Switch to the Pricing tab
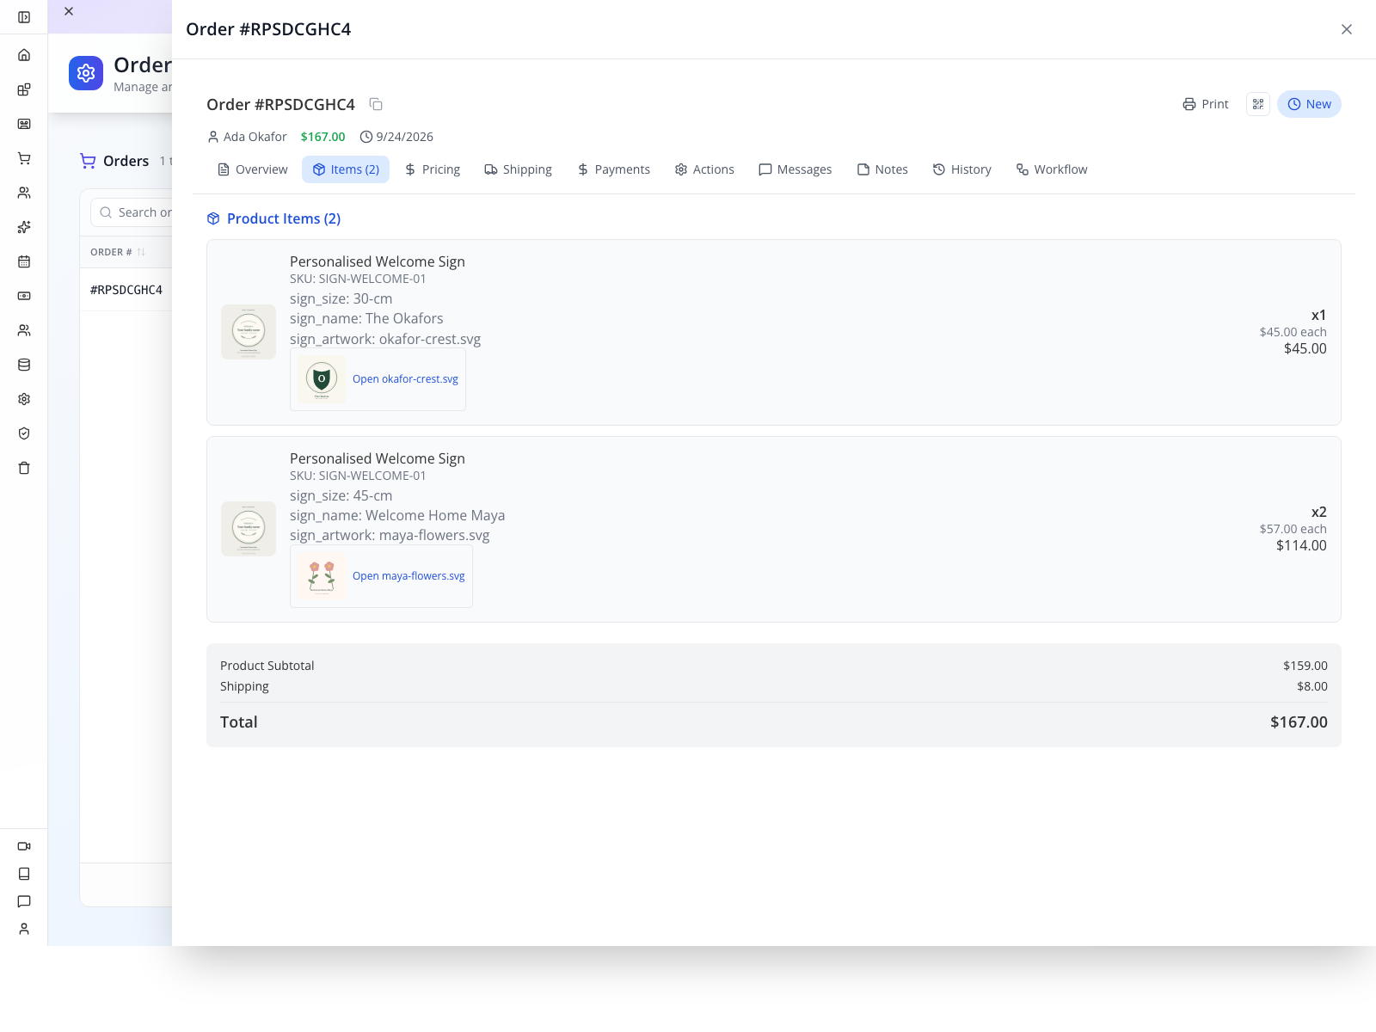The image size is (1376, 1032). tap(433, 169)
